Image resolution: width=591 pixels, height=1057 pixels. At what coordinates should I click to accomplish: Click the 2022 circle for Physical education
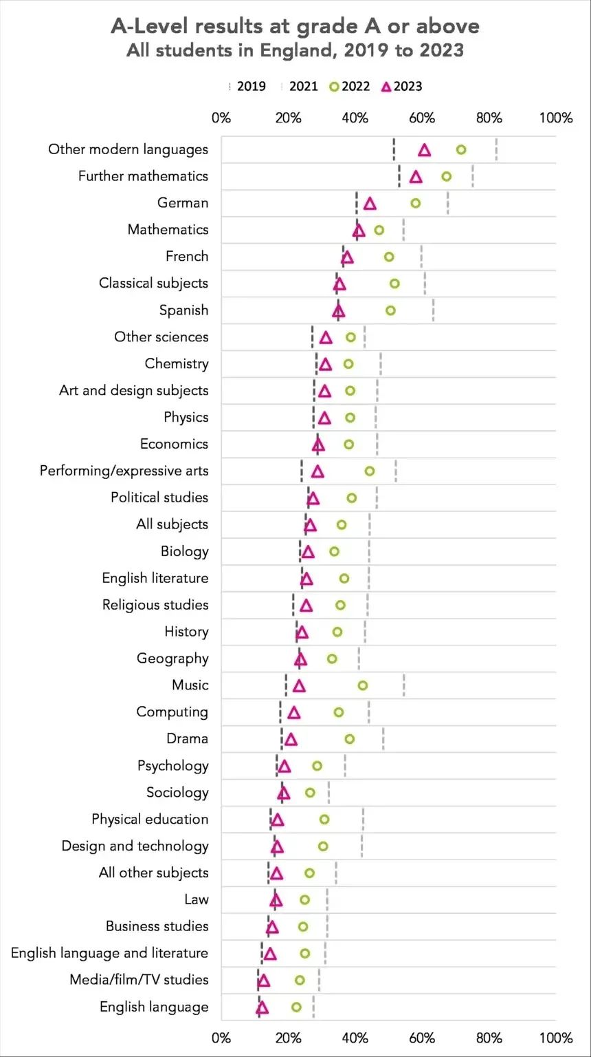pyautogui.click(x=324, y=820)
